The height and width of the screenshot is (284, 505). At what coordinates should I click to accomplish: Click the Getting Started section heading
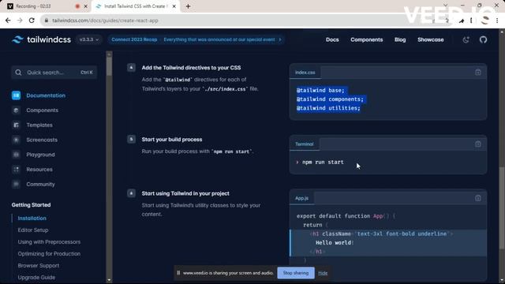click(31, 205)
